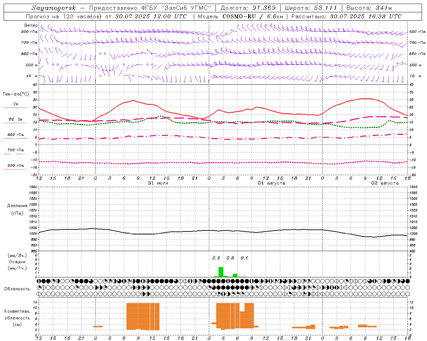Click 'Рассчитано: 30.07.2025 16:38 UTC' text
Viewport: 427px width, 341px height.
coord(346,16)
